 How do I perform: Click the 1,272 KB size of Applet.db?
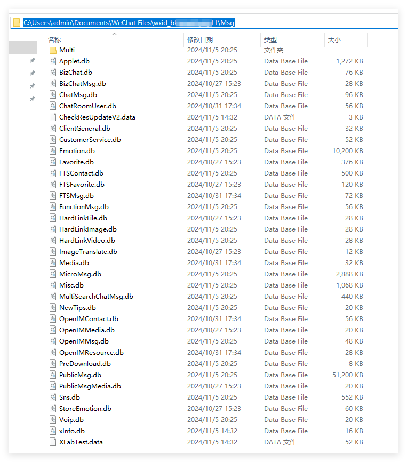pos(349,61)
